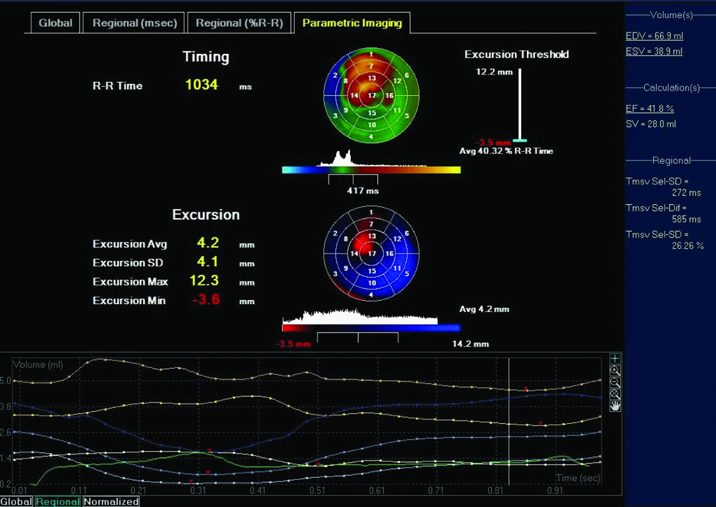This screenshot has width=716, height=507.
Task: Click the timing color scale bar
Action: 371,170
